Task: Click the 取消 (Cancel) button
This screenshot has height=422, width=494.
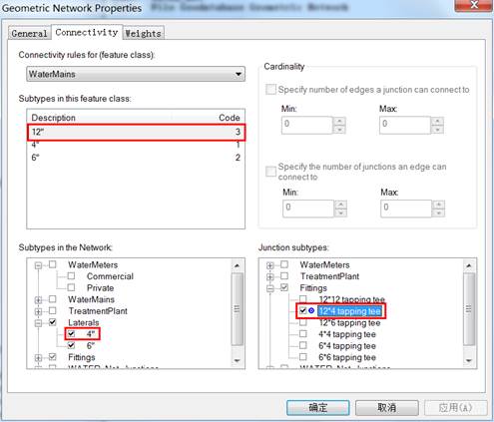Action: pyautogui.click(x=387, y=407)
